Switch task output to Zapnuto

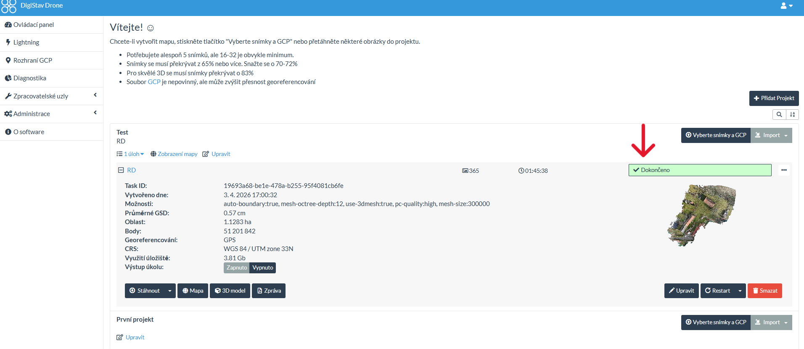tap(237, 268)
